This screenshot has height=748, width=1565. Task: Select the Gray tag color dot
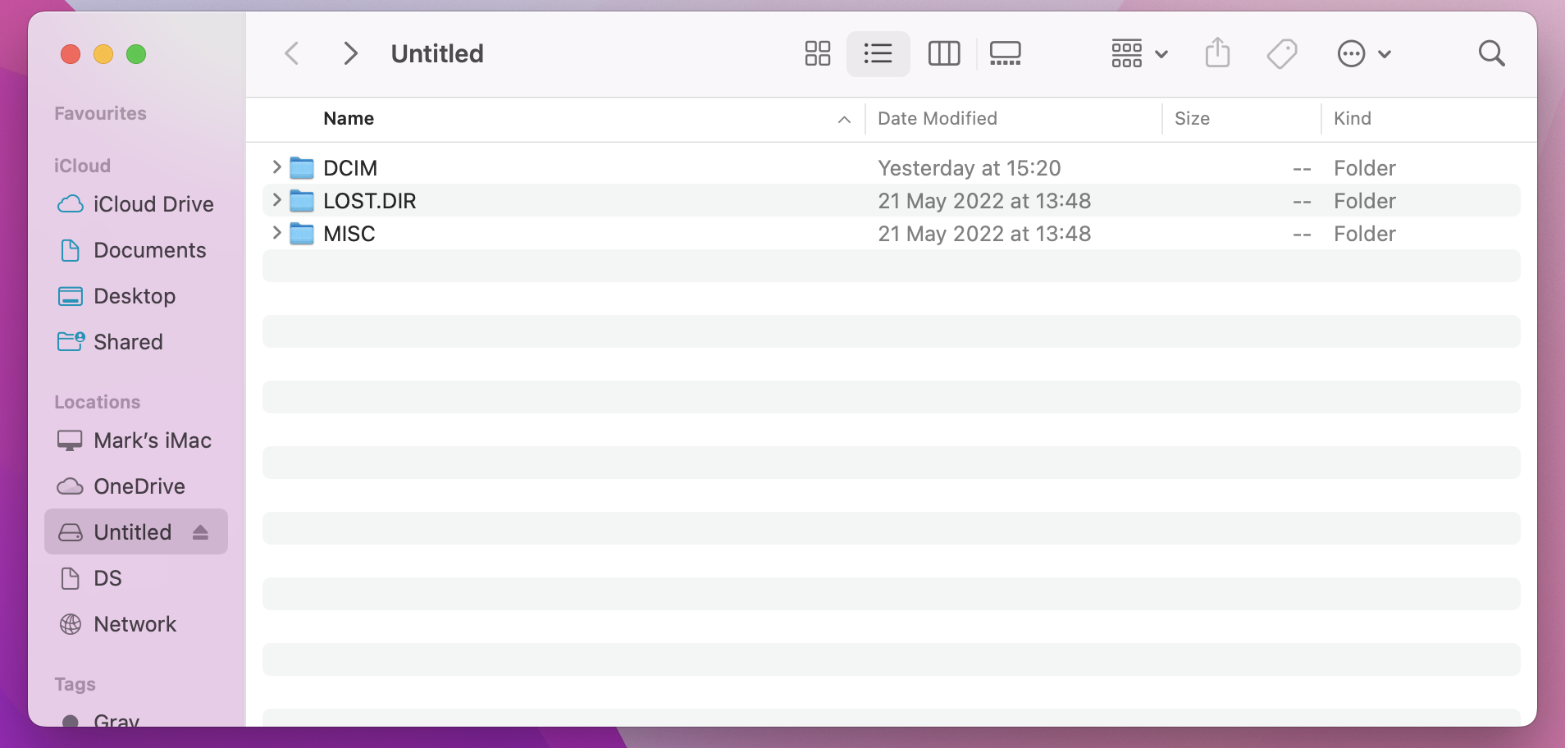(x=71, y=721)
